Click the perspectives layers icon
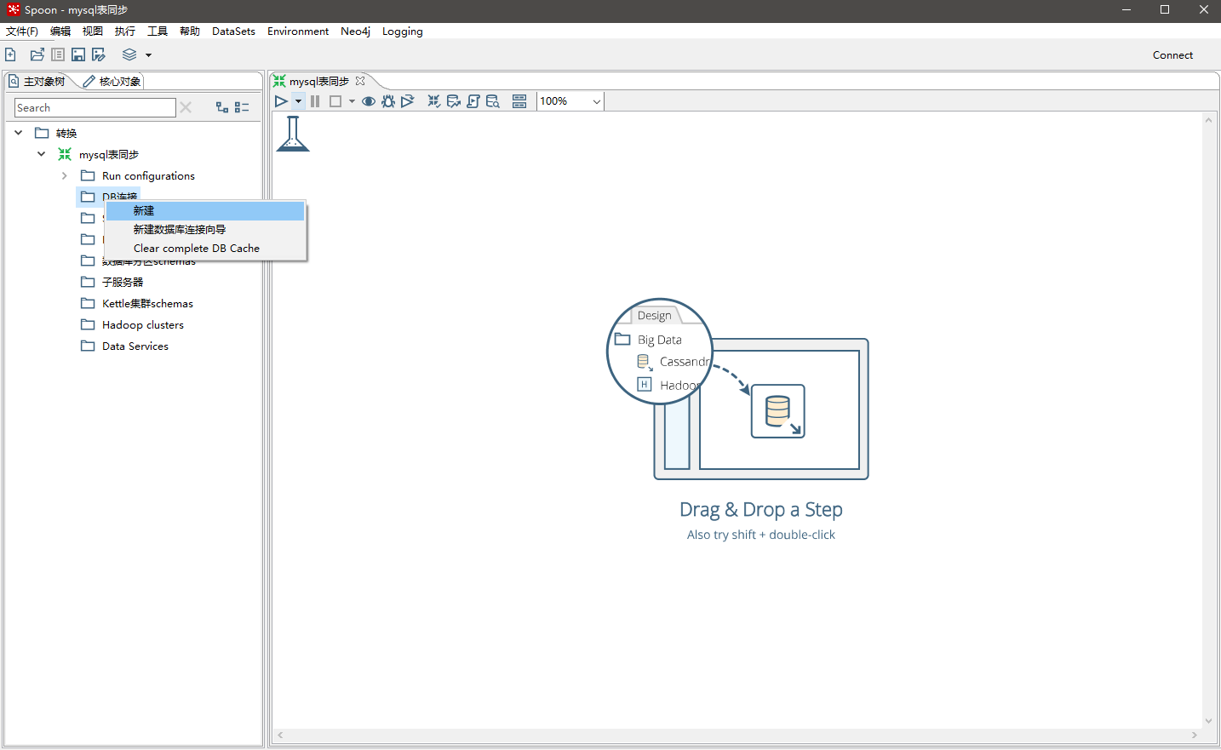This screenshot has height=750, width=1221. pyautogui.click(x=129, y=54)
